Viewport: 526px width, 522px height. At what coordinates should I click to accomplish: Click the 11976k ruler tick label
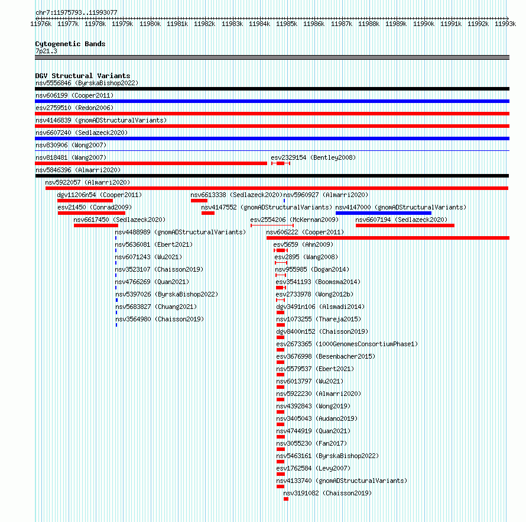[41, 24]
